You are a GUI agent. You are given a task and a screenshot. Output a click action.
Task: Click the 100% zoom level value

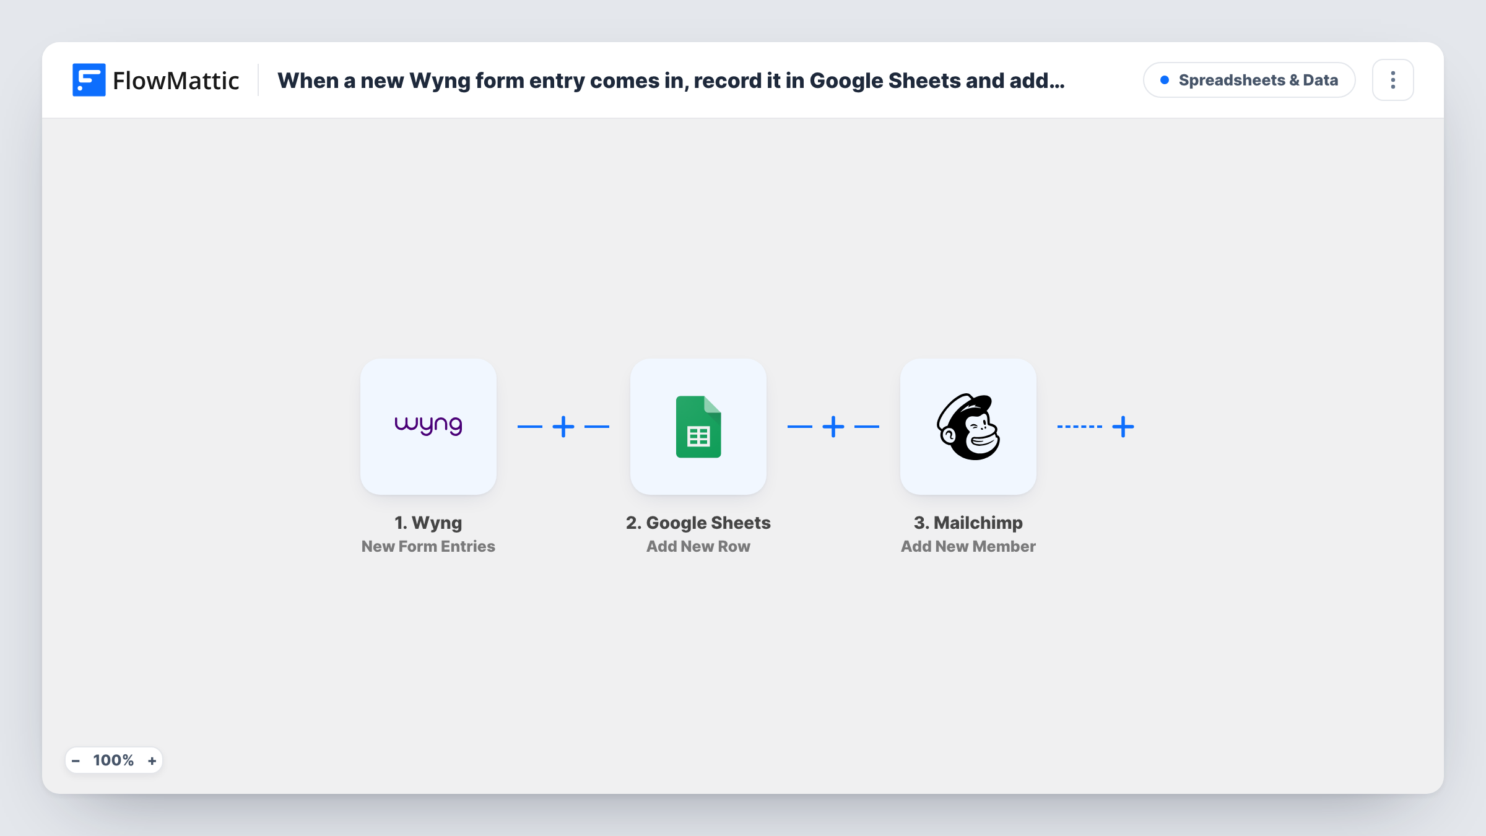(x=113, y=760)
